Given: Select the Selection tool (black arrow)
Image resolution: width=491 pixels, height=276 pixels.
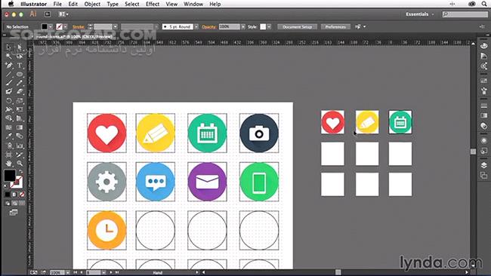Looking at the screenshot, I should (9, 48).
